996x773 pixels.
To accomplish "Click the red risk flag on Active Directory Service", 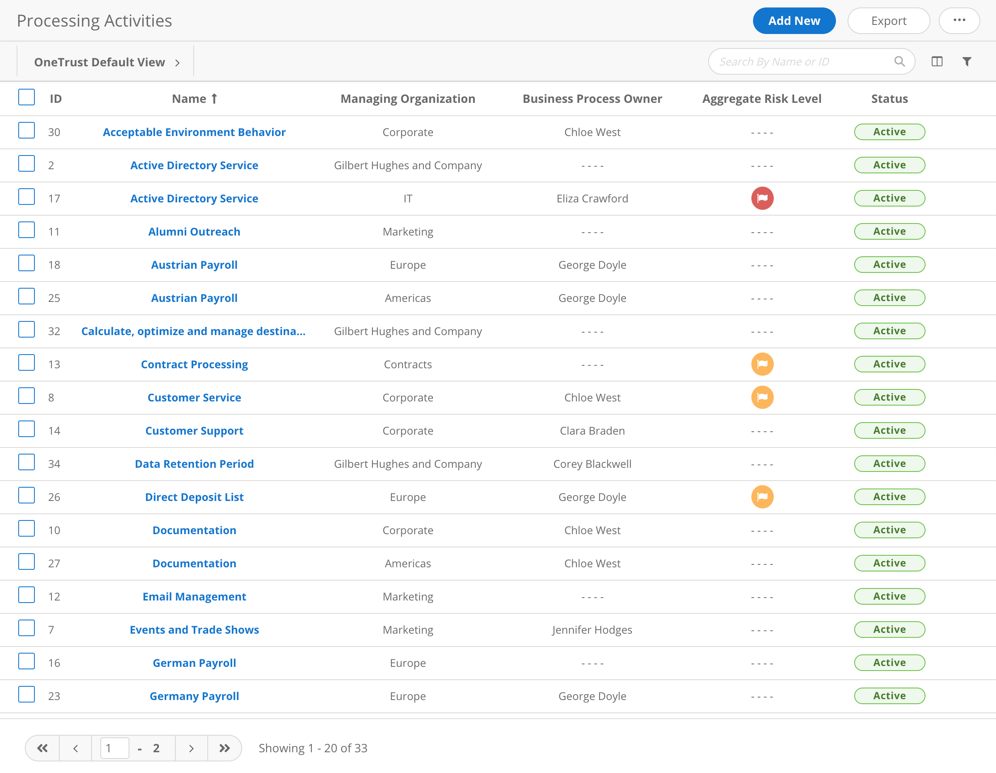I will click(762, 198).
